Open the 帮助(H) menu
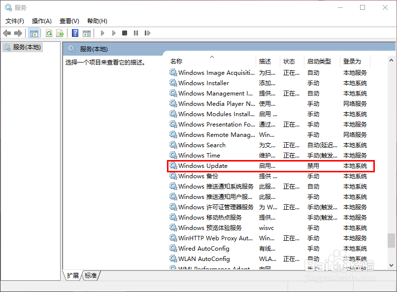 coord(97,21)
